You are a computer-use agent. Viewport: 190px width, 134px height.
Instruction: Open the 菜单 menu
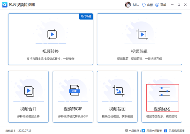161,5
